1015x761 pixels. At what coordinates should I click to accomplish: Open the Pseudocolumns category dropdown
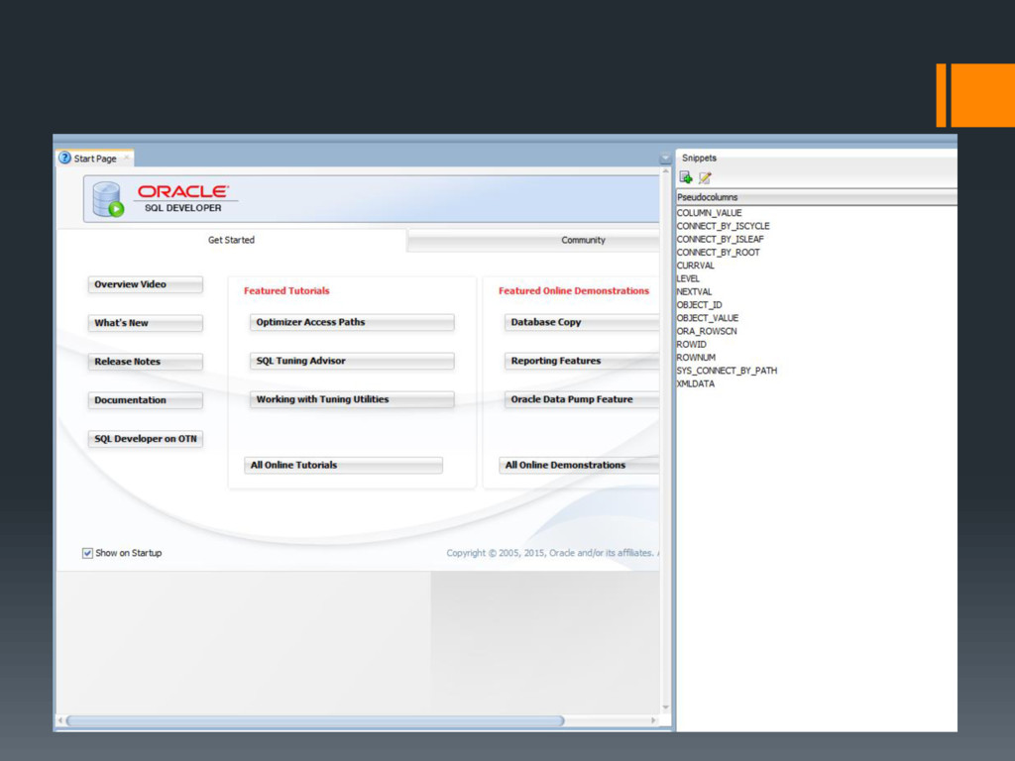click(x=817, y=197)
